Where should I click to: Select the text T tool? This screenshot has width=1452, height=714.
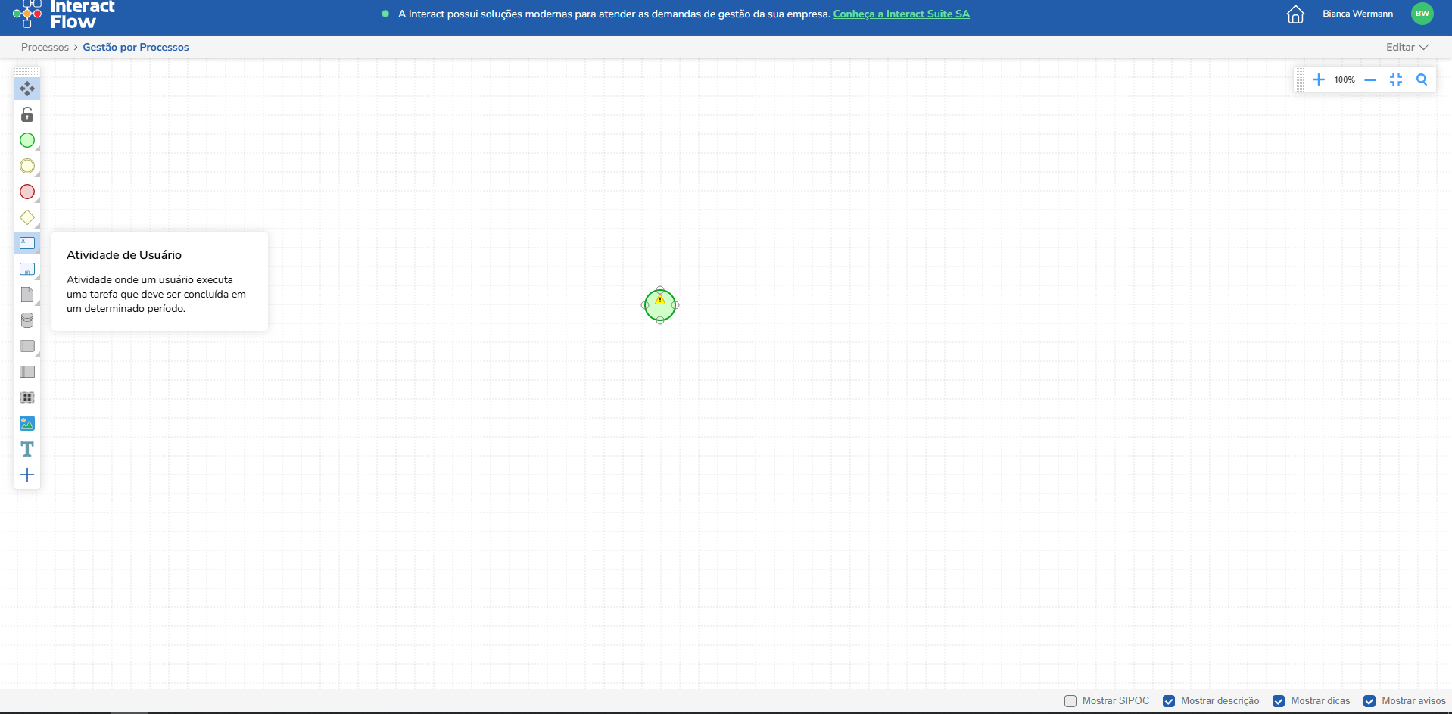tap(27, 449)
